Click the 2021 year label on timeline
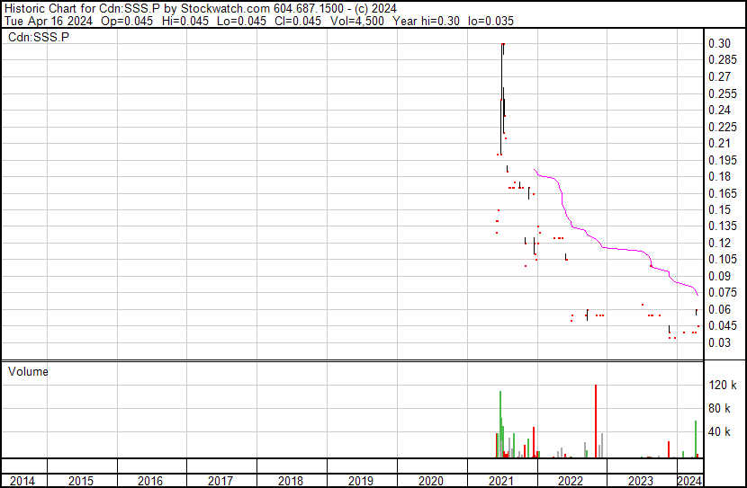The width and height of the screenshot is (747, 488). 500,481
